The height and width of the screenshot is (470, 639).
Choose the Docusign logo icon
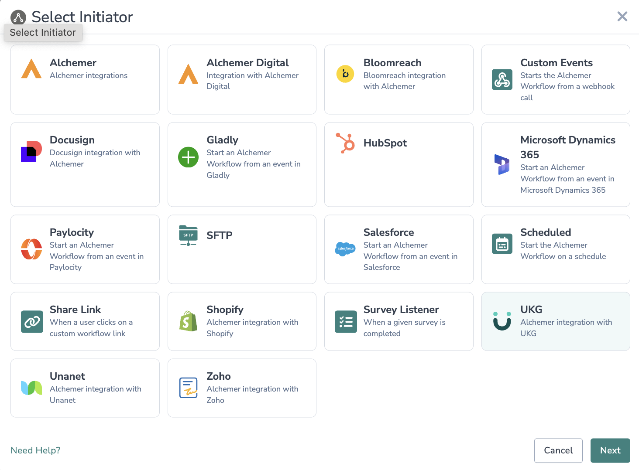[x=31, y=151]
